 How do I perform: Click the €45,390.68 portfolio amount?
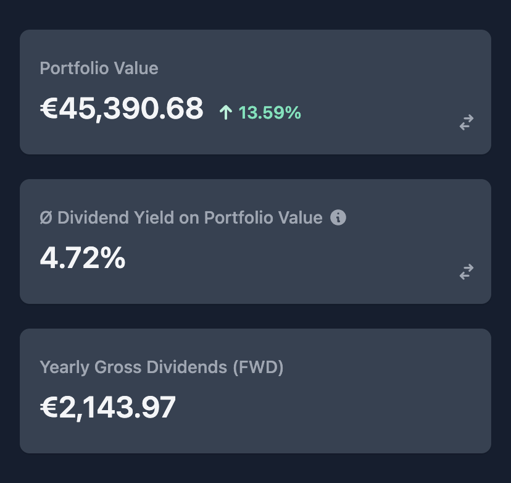122,109
